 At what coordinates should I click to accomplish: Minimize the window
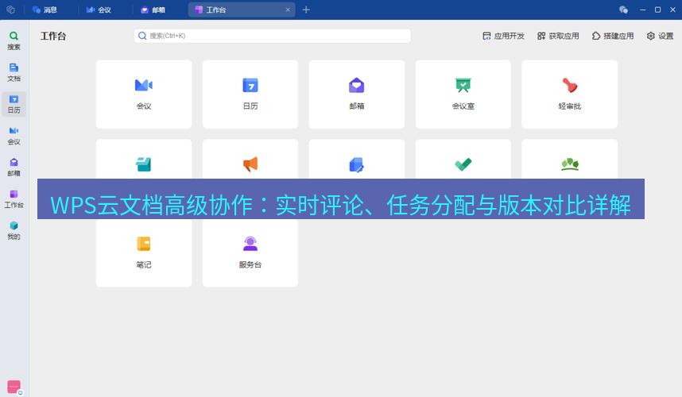pyautogui.click(x=643, y=10)
